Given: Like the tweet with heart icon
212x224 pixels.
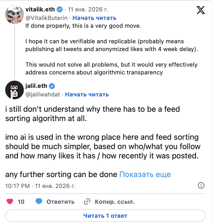Looking at the screenshot, I should pos(10,201).
